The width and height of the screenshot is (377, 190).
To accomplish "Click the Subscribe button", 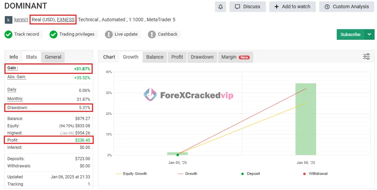I will pyautogui.click(x=351, y=35).
